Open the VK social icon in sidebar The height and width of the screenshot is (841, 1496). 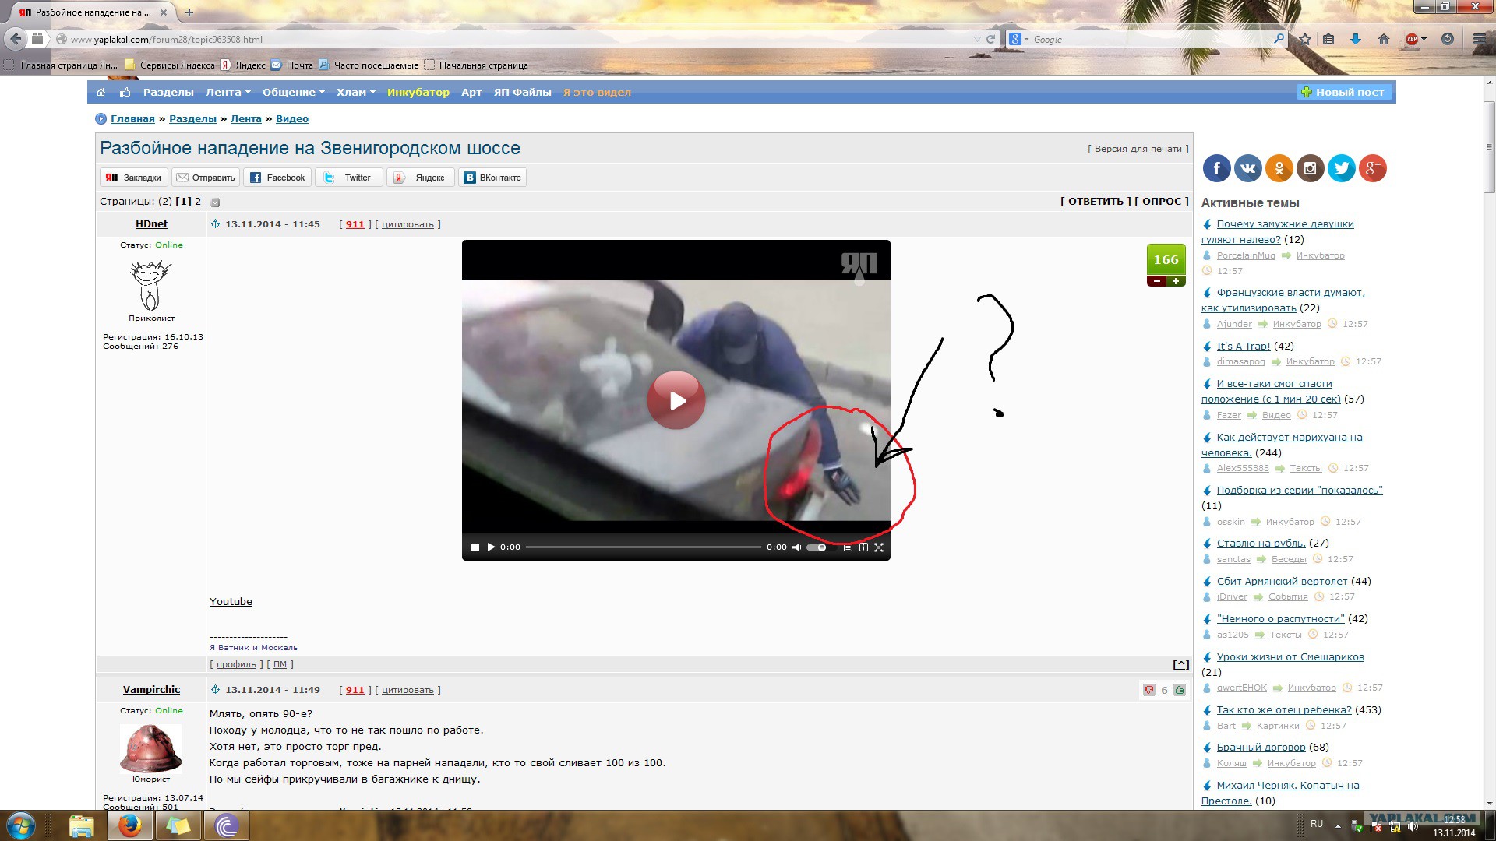tap(1248, 168)
